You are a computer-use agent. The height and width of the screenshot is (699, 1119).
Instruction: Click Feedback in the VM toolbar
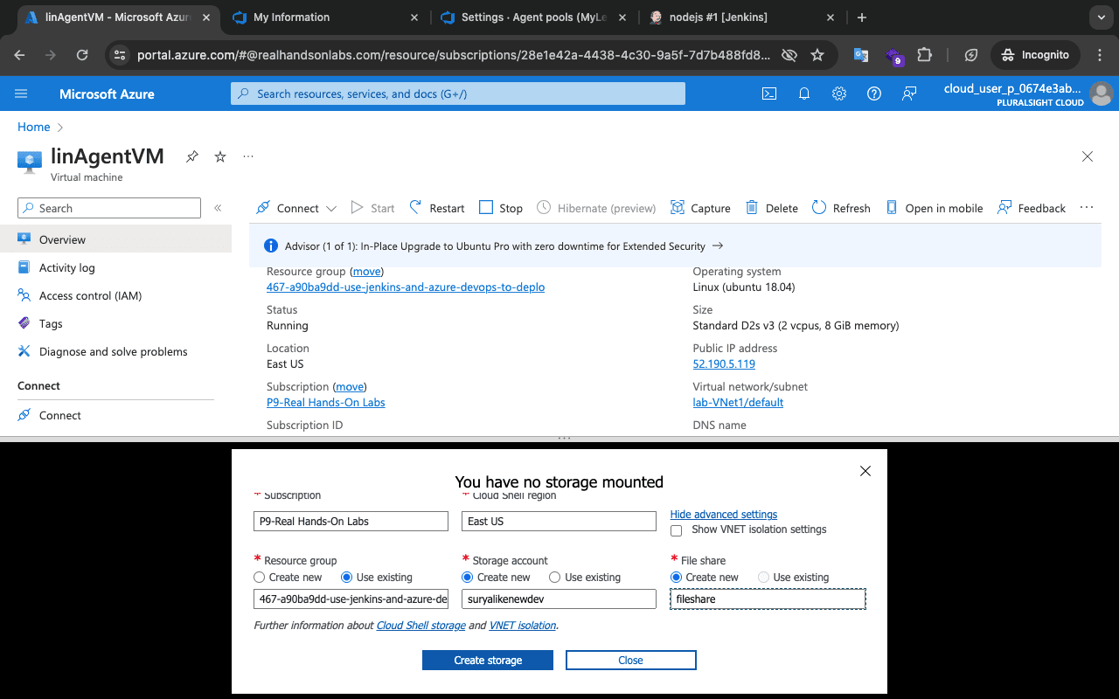pos(1032,208)
